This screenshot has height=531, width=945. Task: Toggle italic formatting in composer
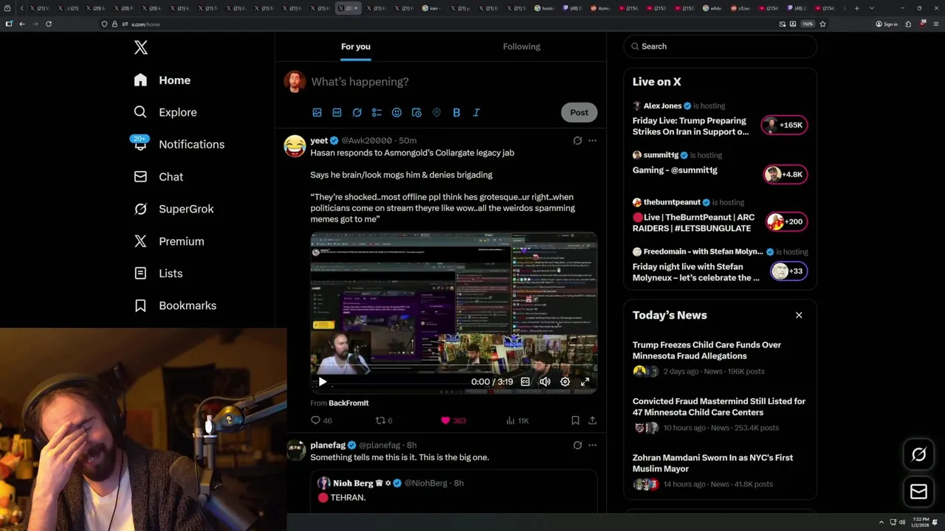[x=476, y=113]
